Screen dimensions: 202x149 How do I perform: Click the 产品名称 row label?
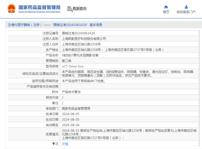tap(52, 55)
